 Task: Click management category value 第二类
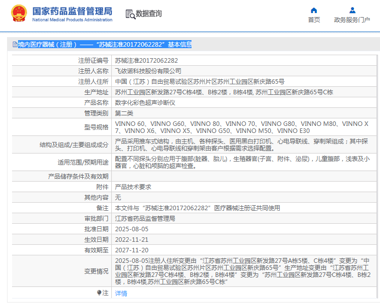tap(124, 113)
